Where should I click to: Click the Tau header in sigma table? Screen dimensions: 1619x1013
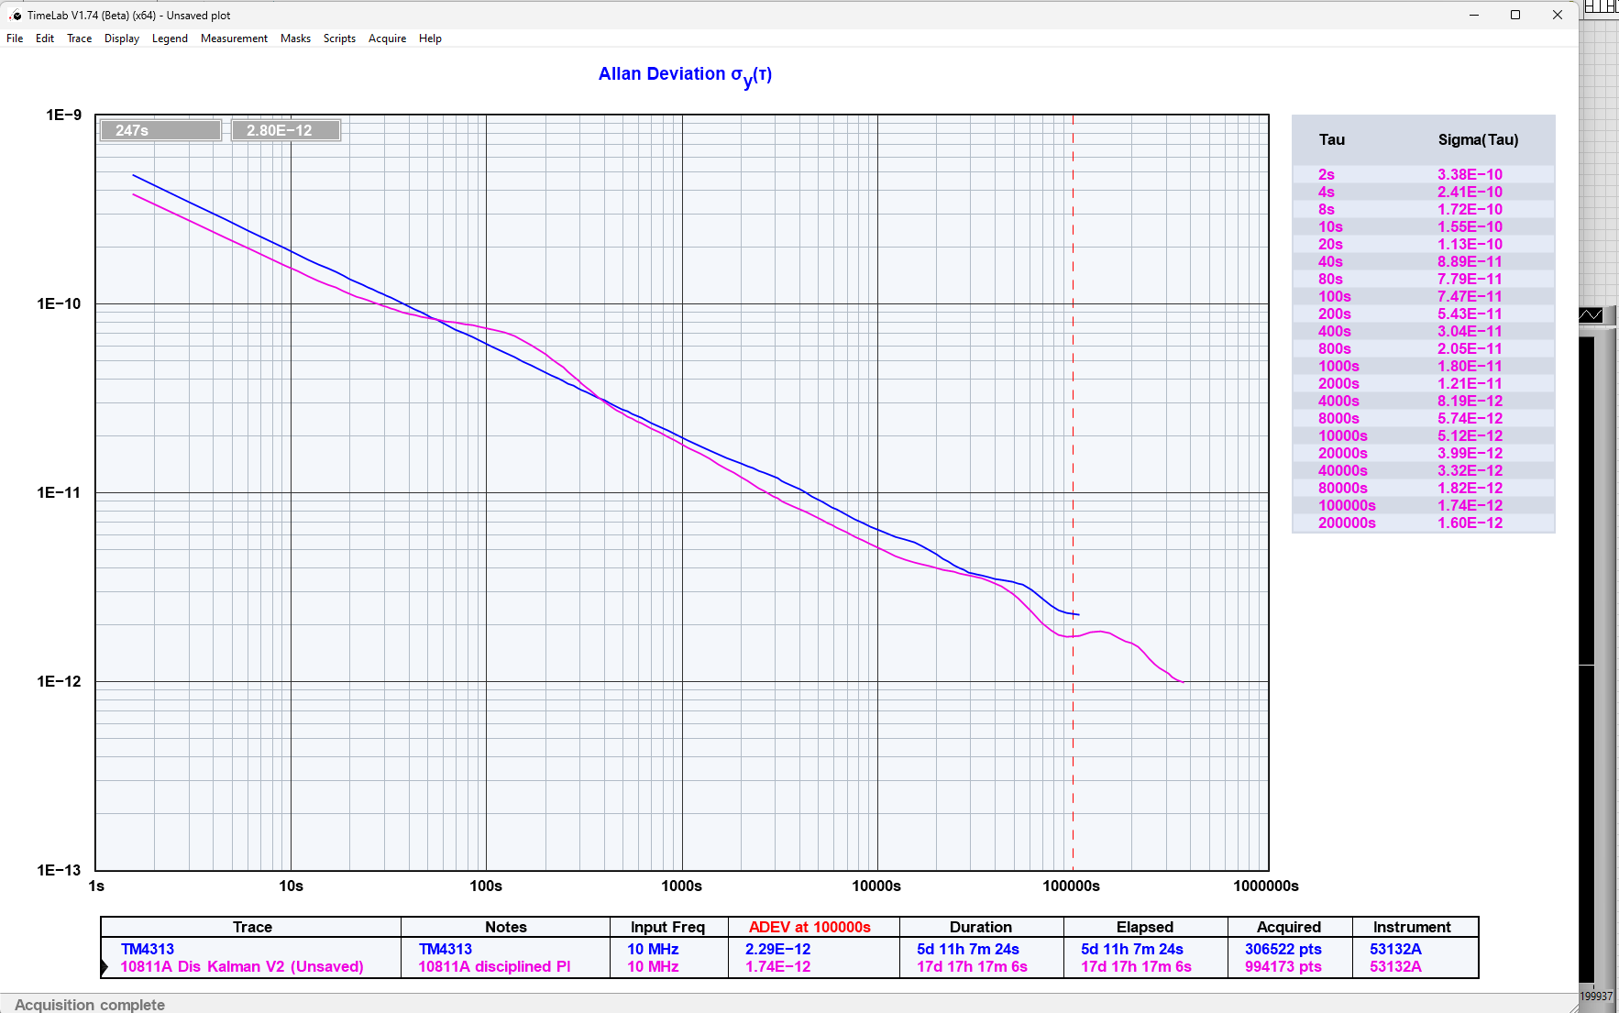pyautogui.click(x=1332, y=139)
